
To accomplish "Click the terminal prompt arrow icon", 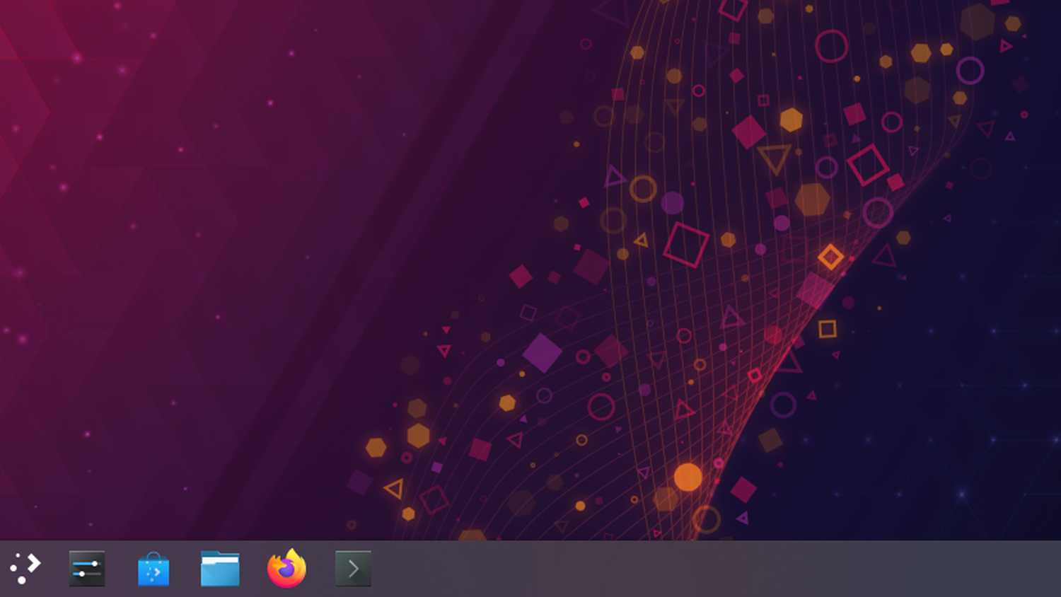I will click(x=352, y=567).
